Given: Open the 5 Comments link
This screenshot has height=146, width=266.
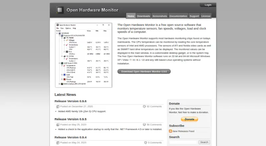Looking at the screenshot, I should pyautogui.click(x=155, y=143).
